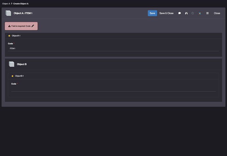Toggle the favorite star outline icon
The image size is (227, 156).
(193, 13)
